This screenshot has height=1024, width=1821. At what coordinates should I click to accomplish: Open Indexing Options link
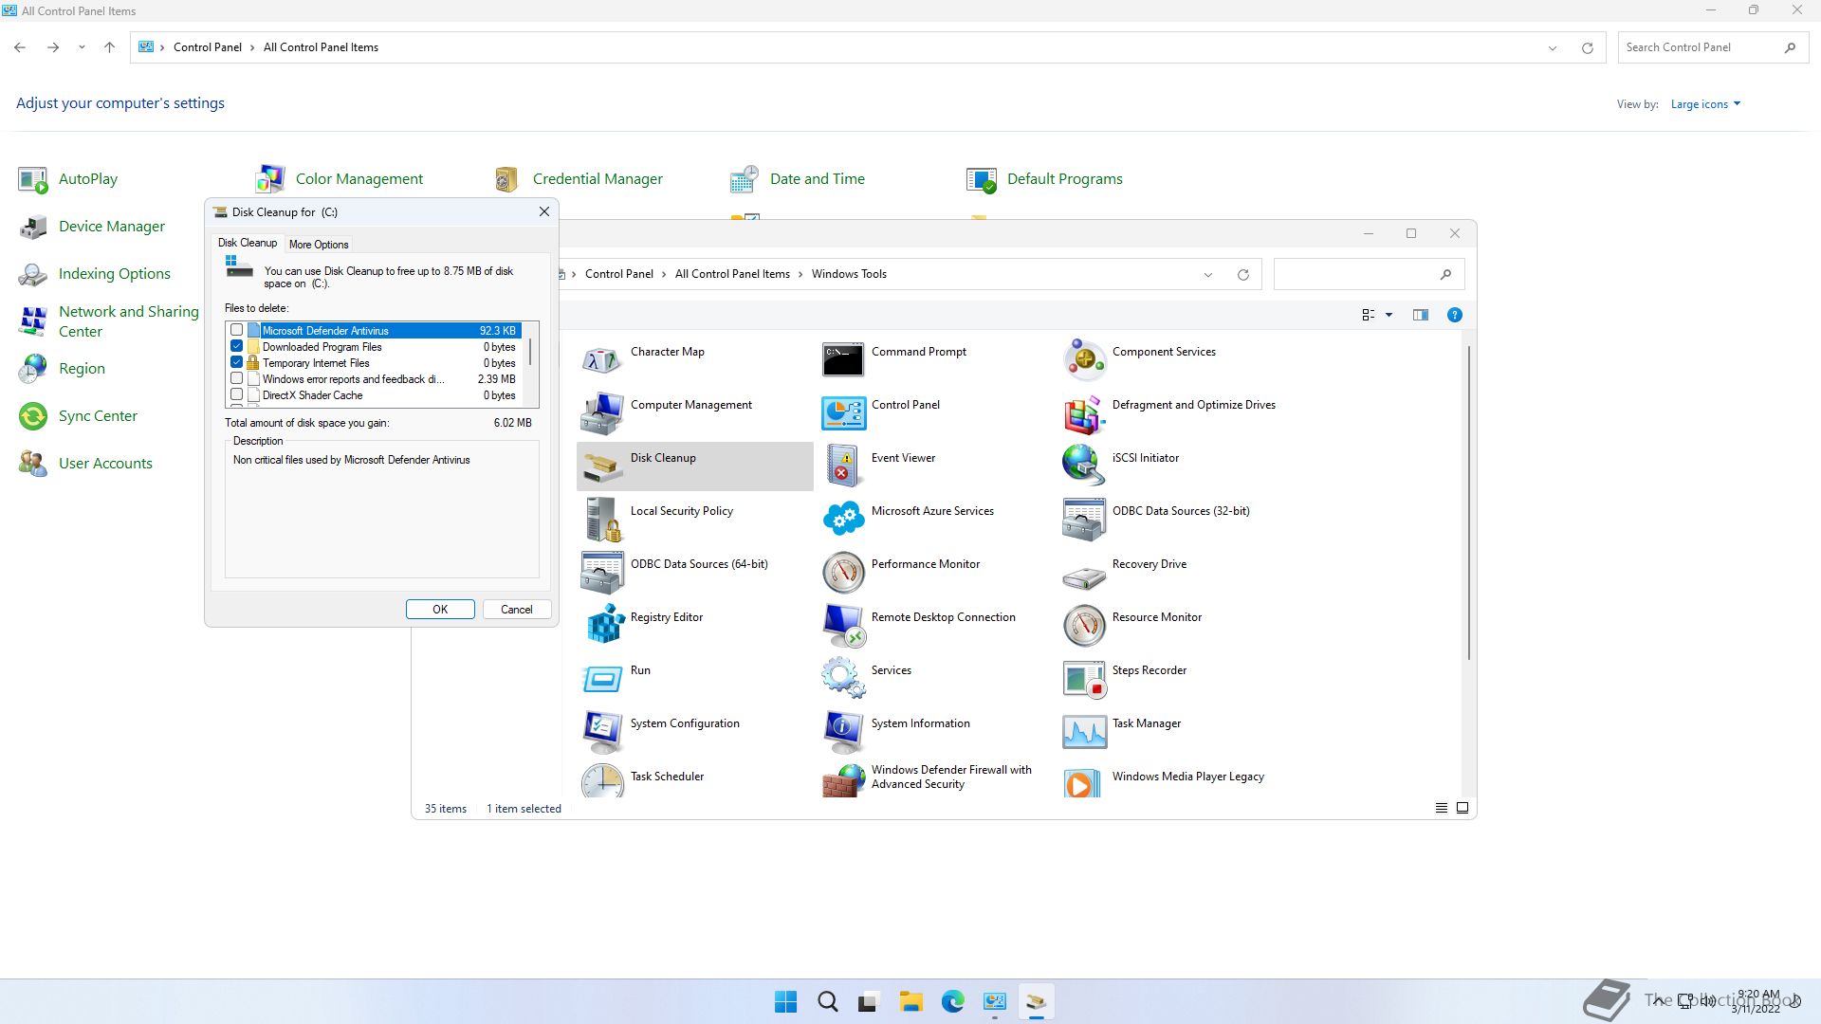tap(115, 274)
